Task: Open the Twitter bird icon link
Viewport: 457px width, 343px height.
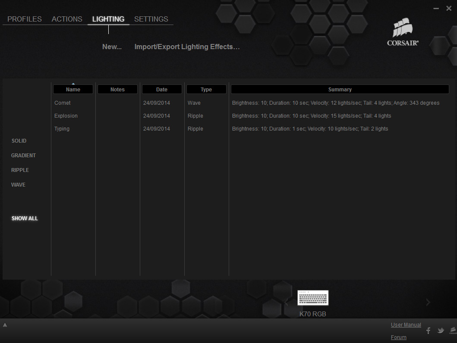Action: tap(441, 331)
